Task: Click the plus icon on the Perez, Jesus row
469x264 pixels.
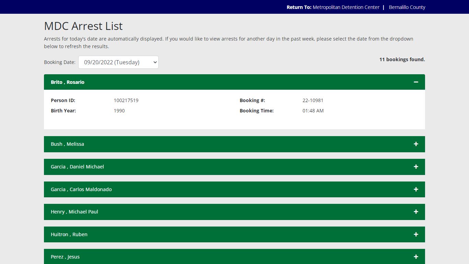Action: tap(416, 257)
